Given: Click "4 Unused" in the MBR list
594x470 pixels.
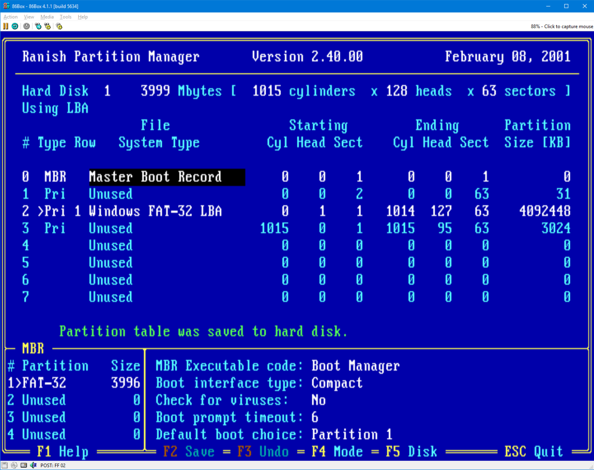Looking at the screenshot, I should tap(37, 435).
